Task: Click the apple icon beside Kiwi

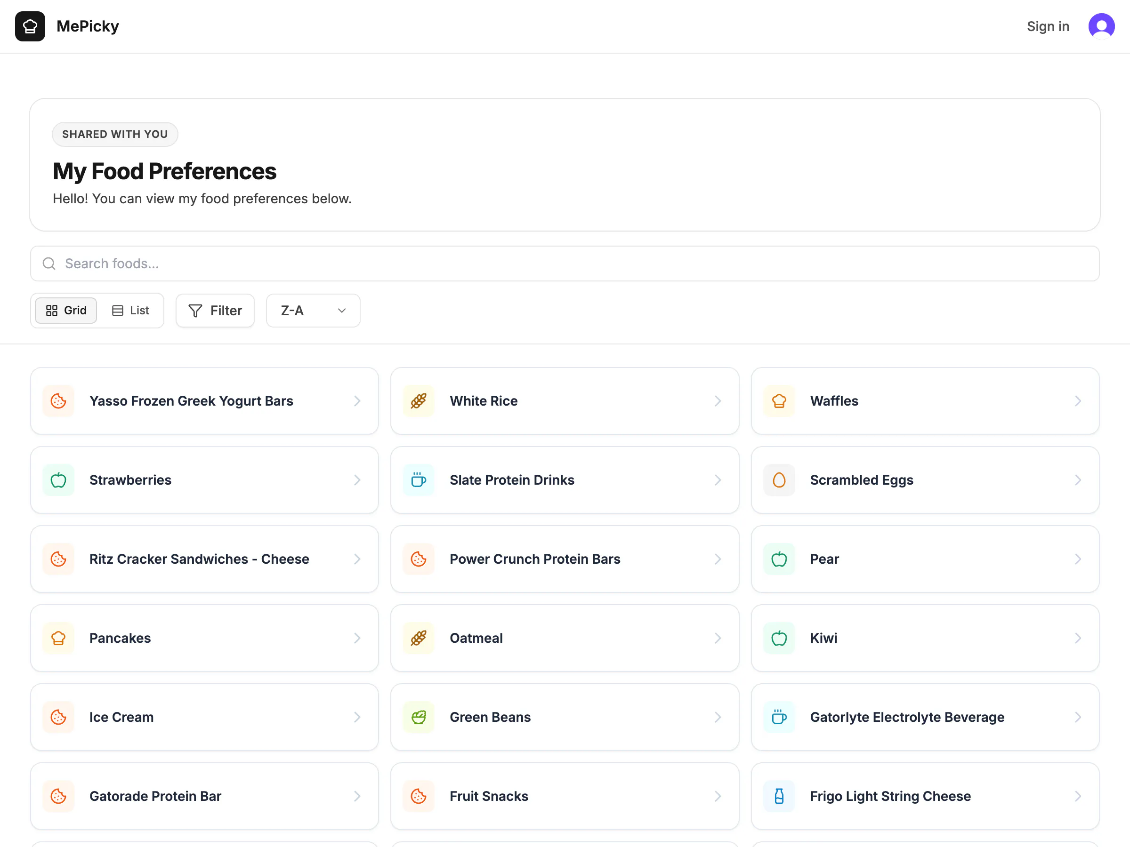Action: tap(779, 638)
